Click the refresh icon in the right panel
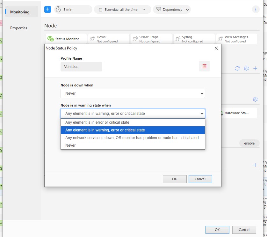The width and height of the screenshot is (267, 237). [x=237, y=68]
